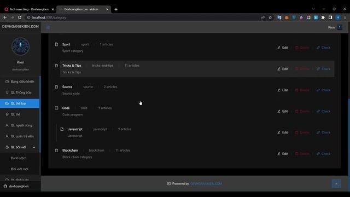Click the Sport row file icon
The height and width of the screenshot is (197, 350).
[56, 44]
